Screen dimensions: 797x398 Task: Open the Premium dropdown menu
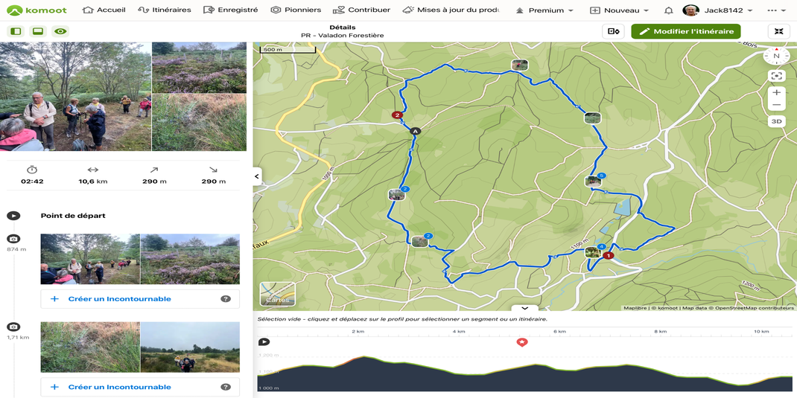point(544,10)
